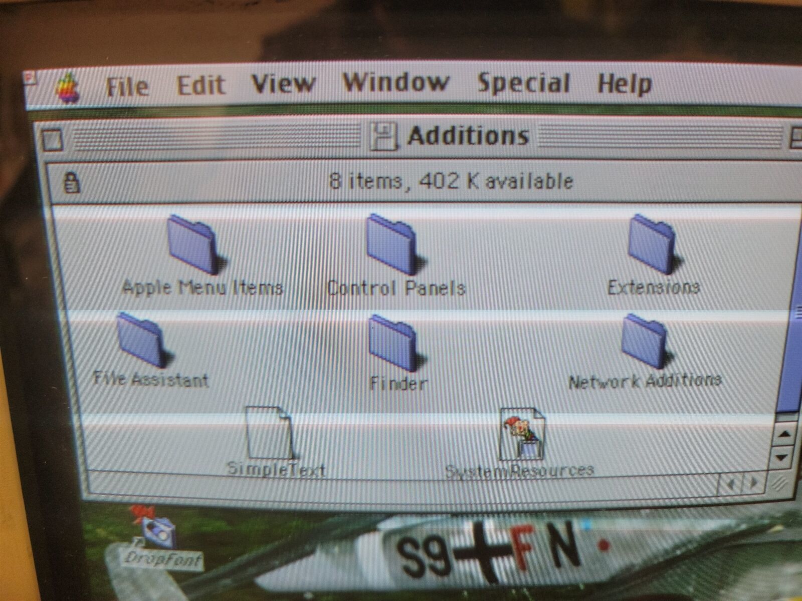This screenshot has width=802, height=601.
Task: Open the Edit menu
Action: click(201, 85)
